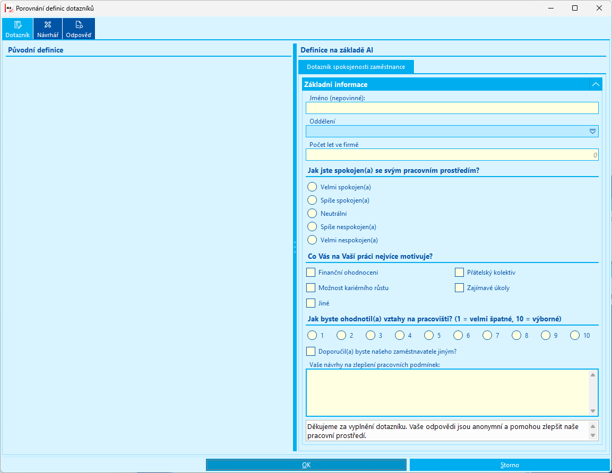The height and width of the screenshot is (473, 612).
Task: Select rating 10 for workplace relations
Action: coord(575,335)
